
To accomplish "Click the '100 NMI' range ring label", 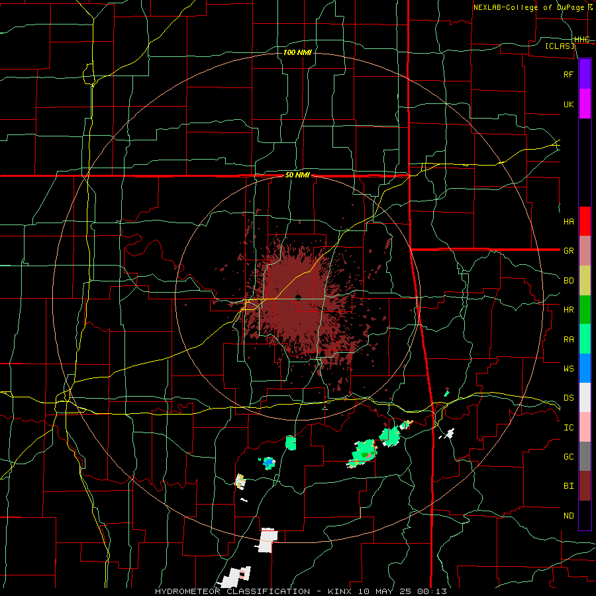I will (297, 52).
